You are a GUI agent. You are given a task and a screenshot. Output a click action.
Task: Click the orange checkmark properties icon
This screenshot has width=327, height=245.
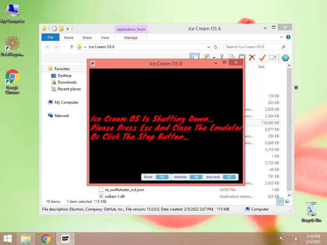coord(262,58)
